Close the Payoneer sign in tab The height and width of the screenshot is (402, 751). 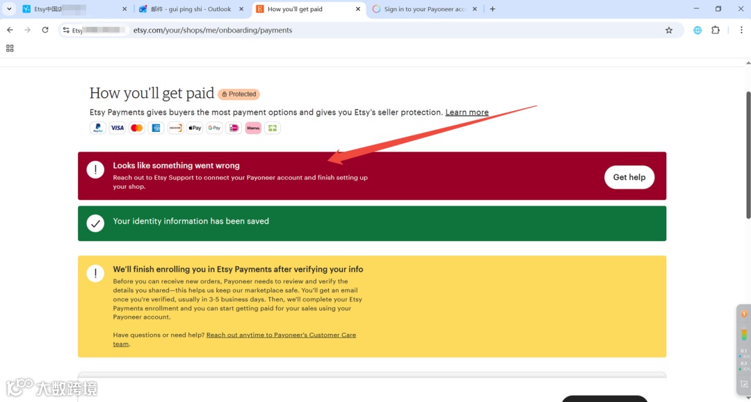click(475, 9)
